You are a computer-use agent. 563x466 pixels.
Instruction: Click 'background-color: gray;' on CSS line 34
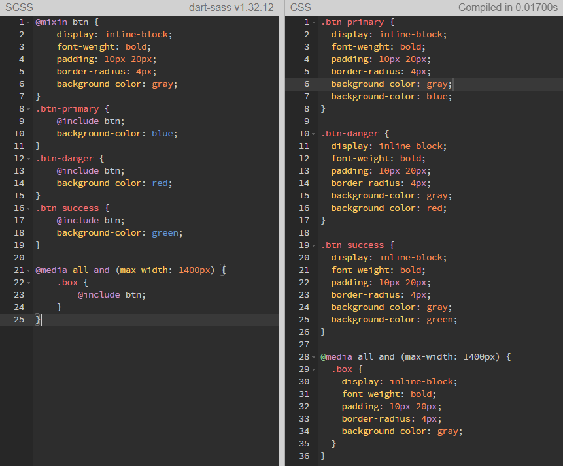(402, 431)
